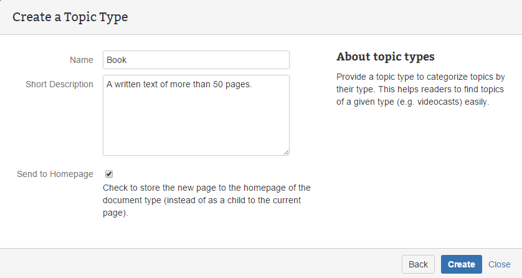Click the Close link
The image size is (522, 278).
point(500,264)
